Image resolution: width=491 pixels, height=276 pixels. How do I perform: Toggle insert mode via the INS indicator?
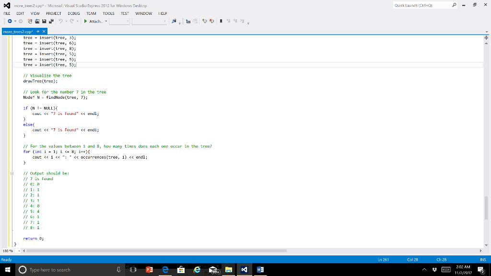click(x=482, y=259)
